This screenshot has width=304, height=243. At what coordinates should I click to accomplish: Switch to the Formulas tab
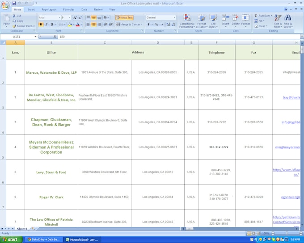tap(69, 9)
